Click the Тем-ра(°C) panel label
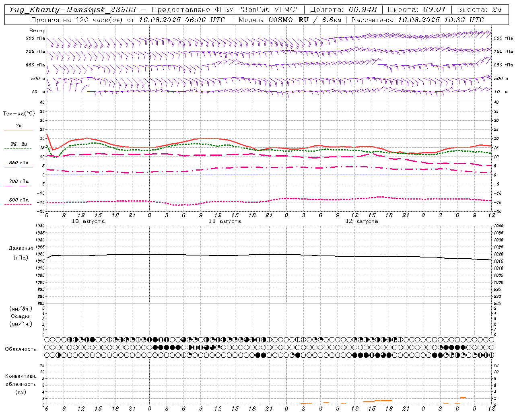Viewport: 515px width, 412px height. (19, 114)
